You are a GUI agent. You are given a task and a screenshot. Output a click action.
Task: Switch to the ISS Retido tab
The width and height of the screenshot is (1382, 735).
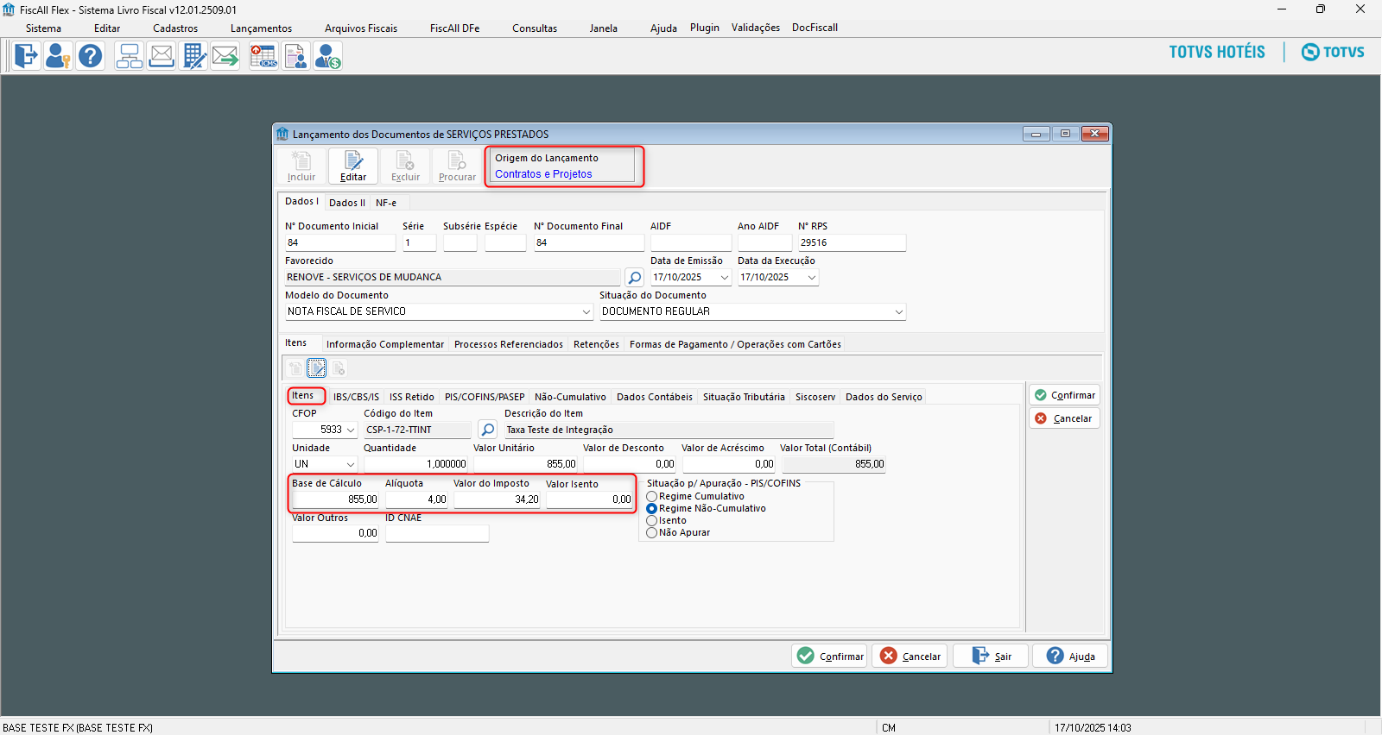point(412,397)
